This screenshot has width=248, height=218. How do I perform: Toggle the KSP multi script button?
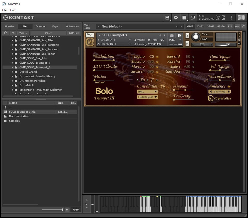coord(230,26)
